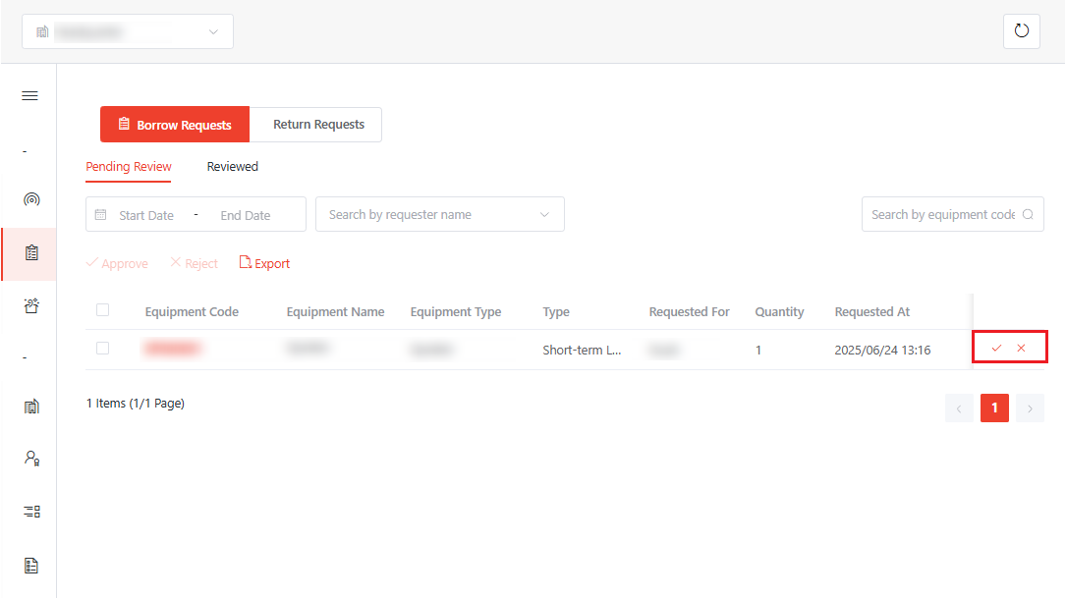The width and height of the screenshot is (1066, 598).
Task: Click the Borrow Requests button
Action: point(175,125)
